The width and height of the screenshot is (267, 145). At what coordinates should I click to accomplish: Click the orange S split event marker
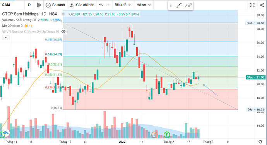[x=154, y=135]
